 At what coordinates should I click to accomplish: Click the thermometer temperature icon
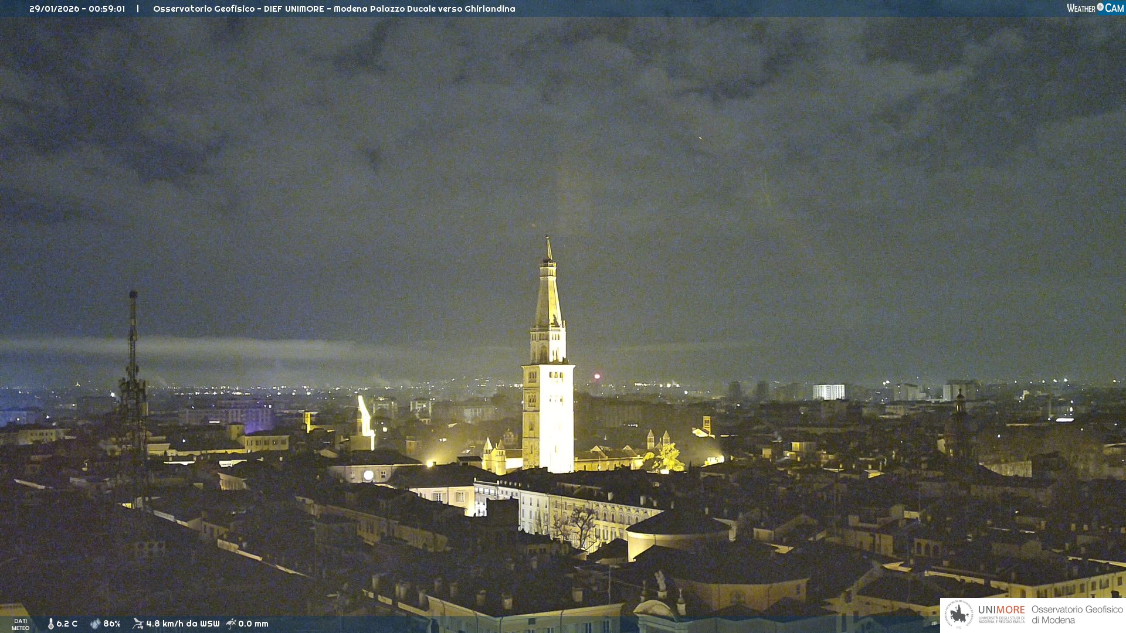pos(50,624)
